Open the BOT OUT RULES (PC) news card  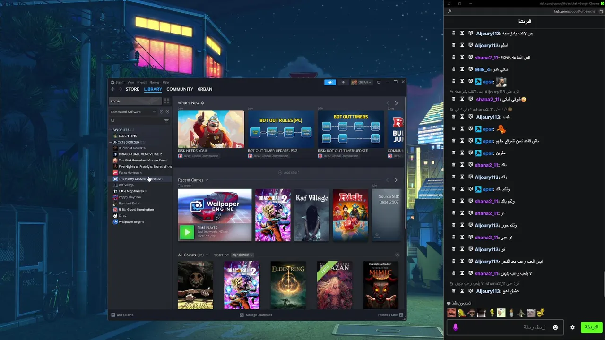click(x=281, y=129)
